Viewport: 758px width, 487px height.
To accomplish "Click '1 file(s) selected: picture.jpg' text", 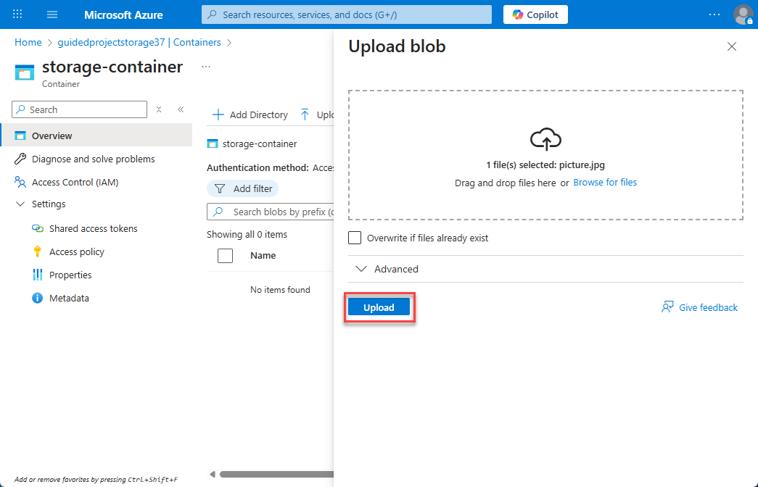I will coord(545,165).
